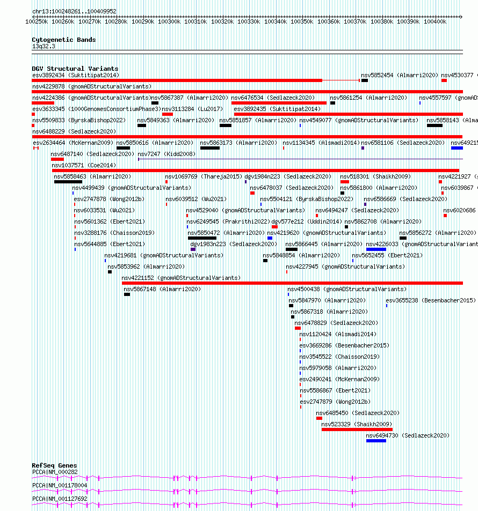Click the nsv1134345 (Alsmadi2014) label
Screen dimensions: 478x511
coord(321,143)
